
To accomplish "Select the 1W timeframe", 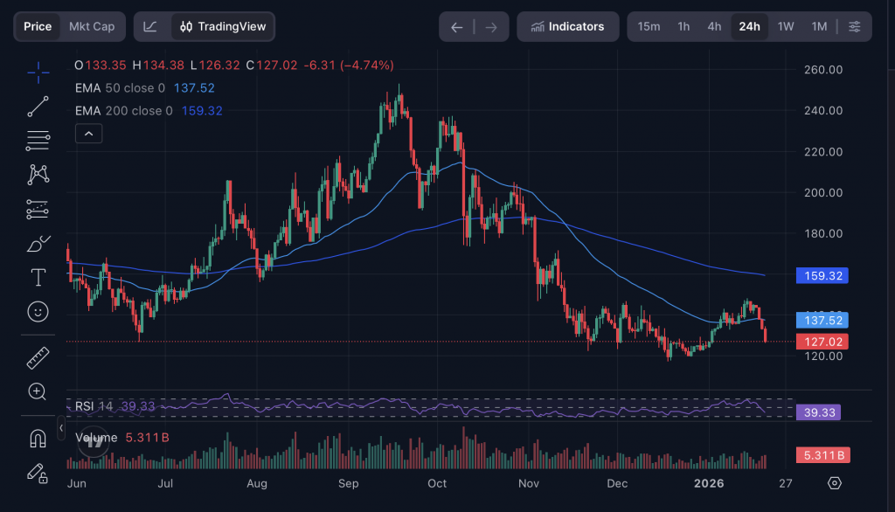I will [786, 27].
